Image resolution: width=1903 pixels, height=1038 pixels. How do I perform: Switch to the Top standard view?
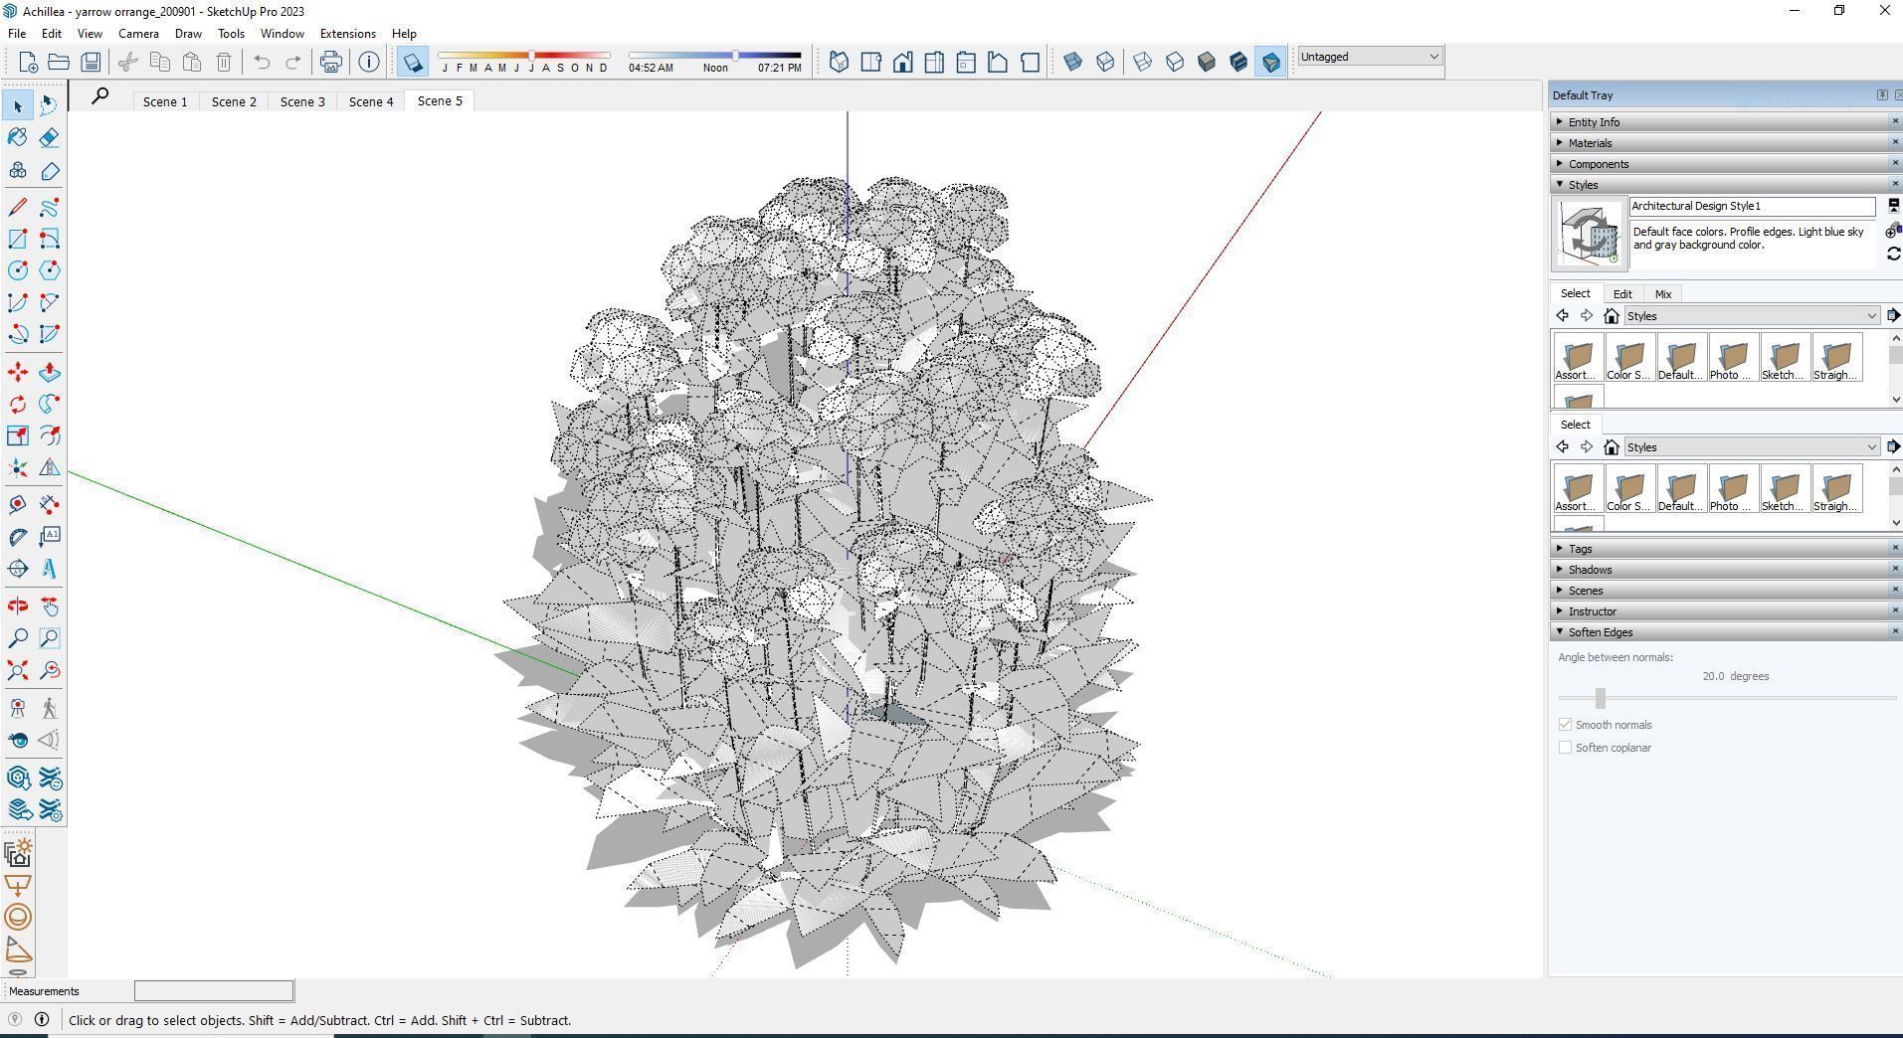pyautogui.click(x=870, y=62)
